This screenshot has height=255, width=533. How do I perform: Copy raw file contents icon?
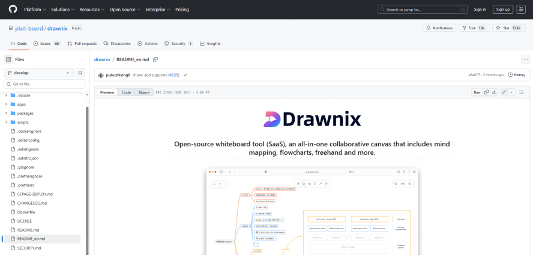pyautogui.click(x=487, y=92)
